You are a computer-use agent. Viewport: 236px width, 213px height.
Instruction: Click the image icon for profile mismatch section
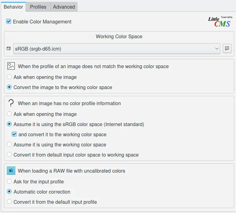tap(11, 66)
